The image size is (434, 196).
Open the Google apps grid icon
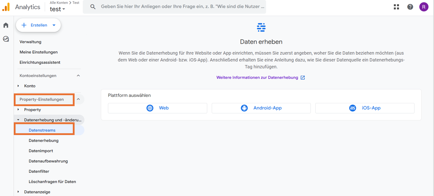click(396, 7)
